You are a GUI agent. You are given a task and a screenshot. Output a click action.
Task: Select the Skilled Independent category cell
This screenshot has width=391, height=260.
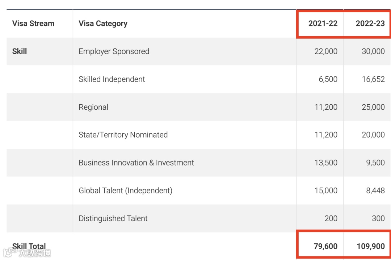click(112, 79)
